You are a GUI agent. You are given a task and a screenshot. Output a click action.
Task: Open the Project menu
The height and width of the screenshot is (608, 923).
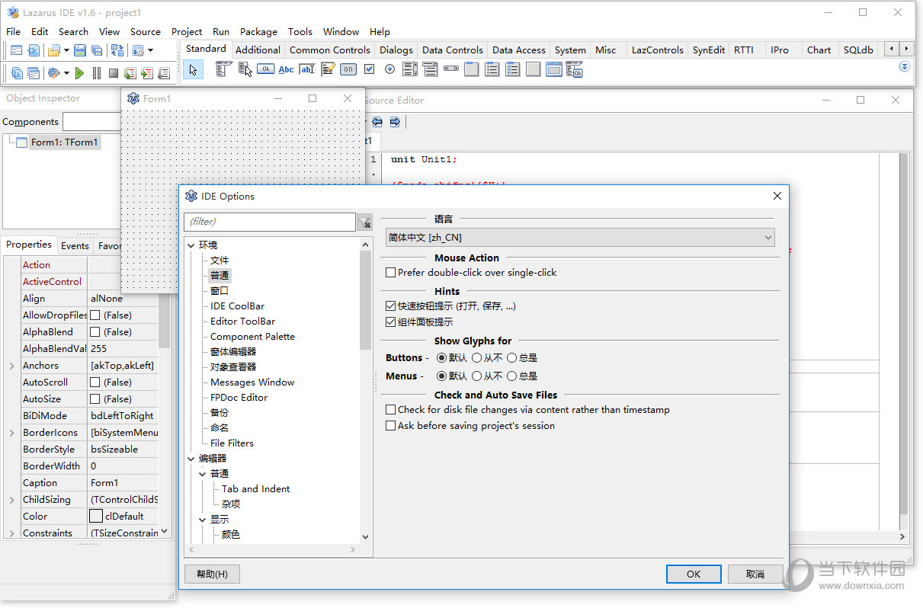coord(187,32)
